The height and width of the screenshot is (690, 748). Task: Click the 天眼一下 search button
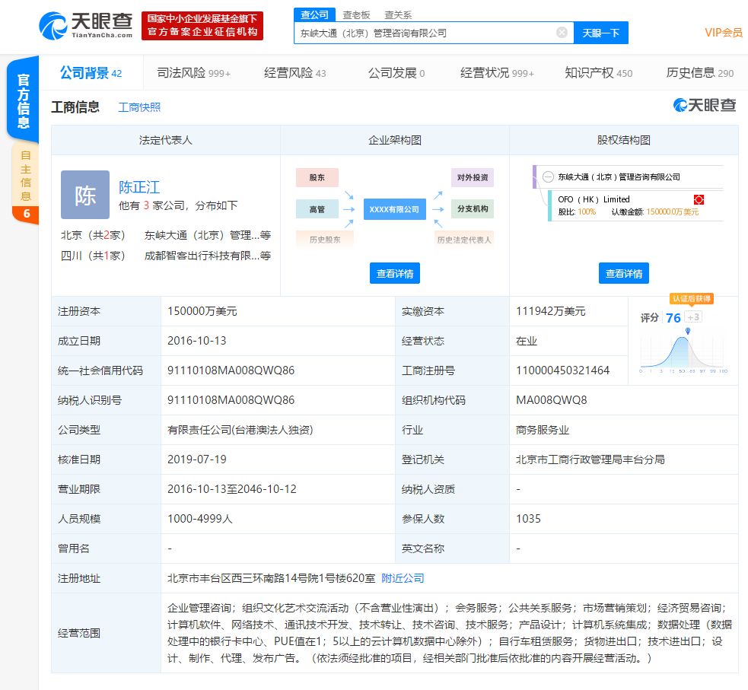(x=601, y=33)
